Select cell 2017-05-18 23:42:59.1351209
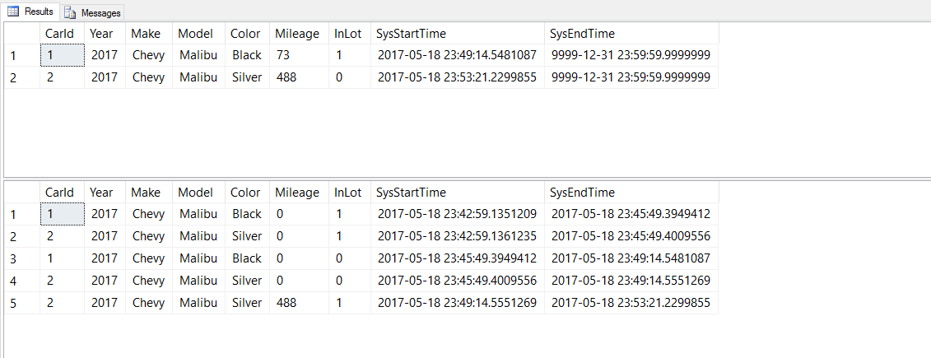 pos(457,214)
